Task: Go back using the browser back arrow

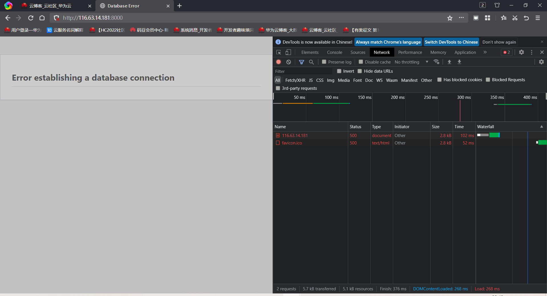Action: pos(8,18)
